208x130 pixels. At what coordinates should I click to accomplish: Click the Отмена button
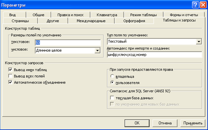165,123
